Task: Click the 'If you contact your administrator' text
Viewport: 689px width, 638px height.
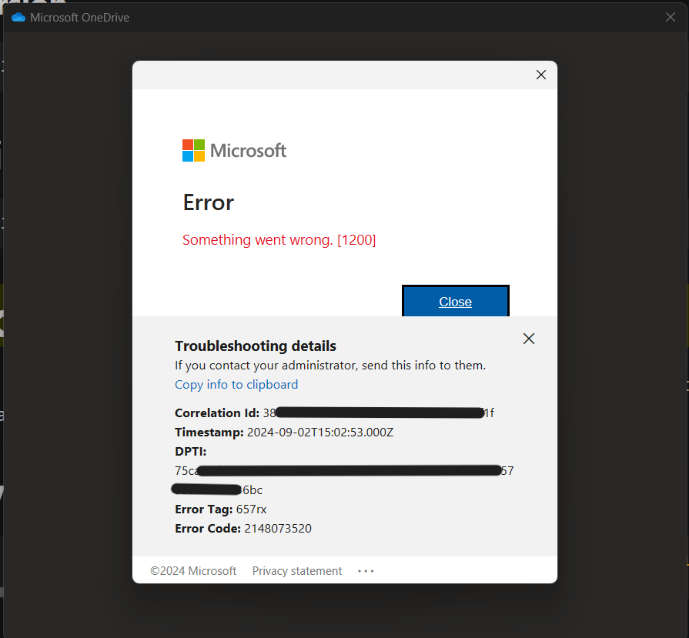Action: click(x=330, y=365)
